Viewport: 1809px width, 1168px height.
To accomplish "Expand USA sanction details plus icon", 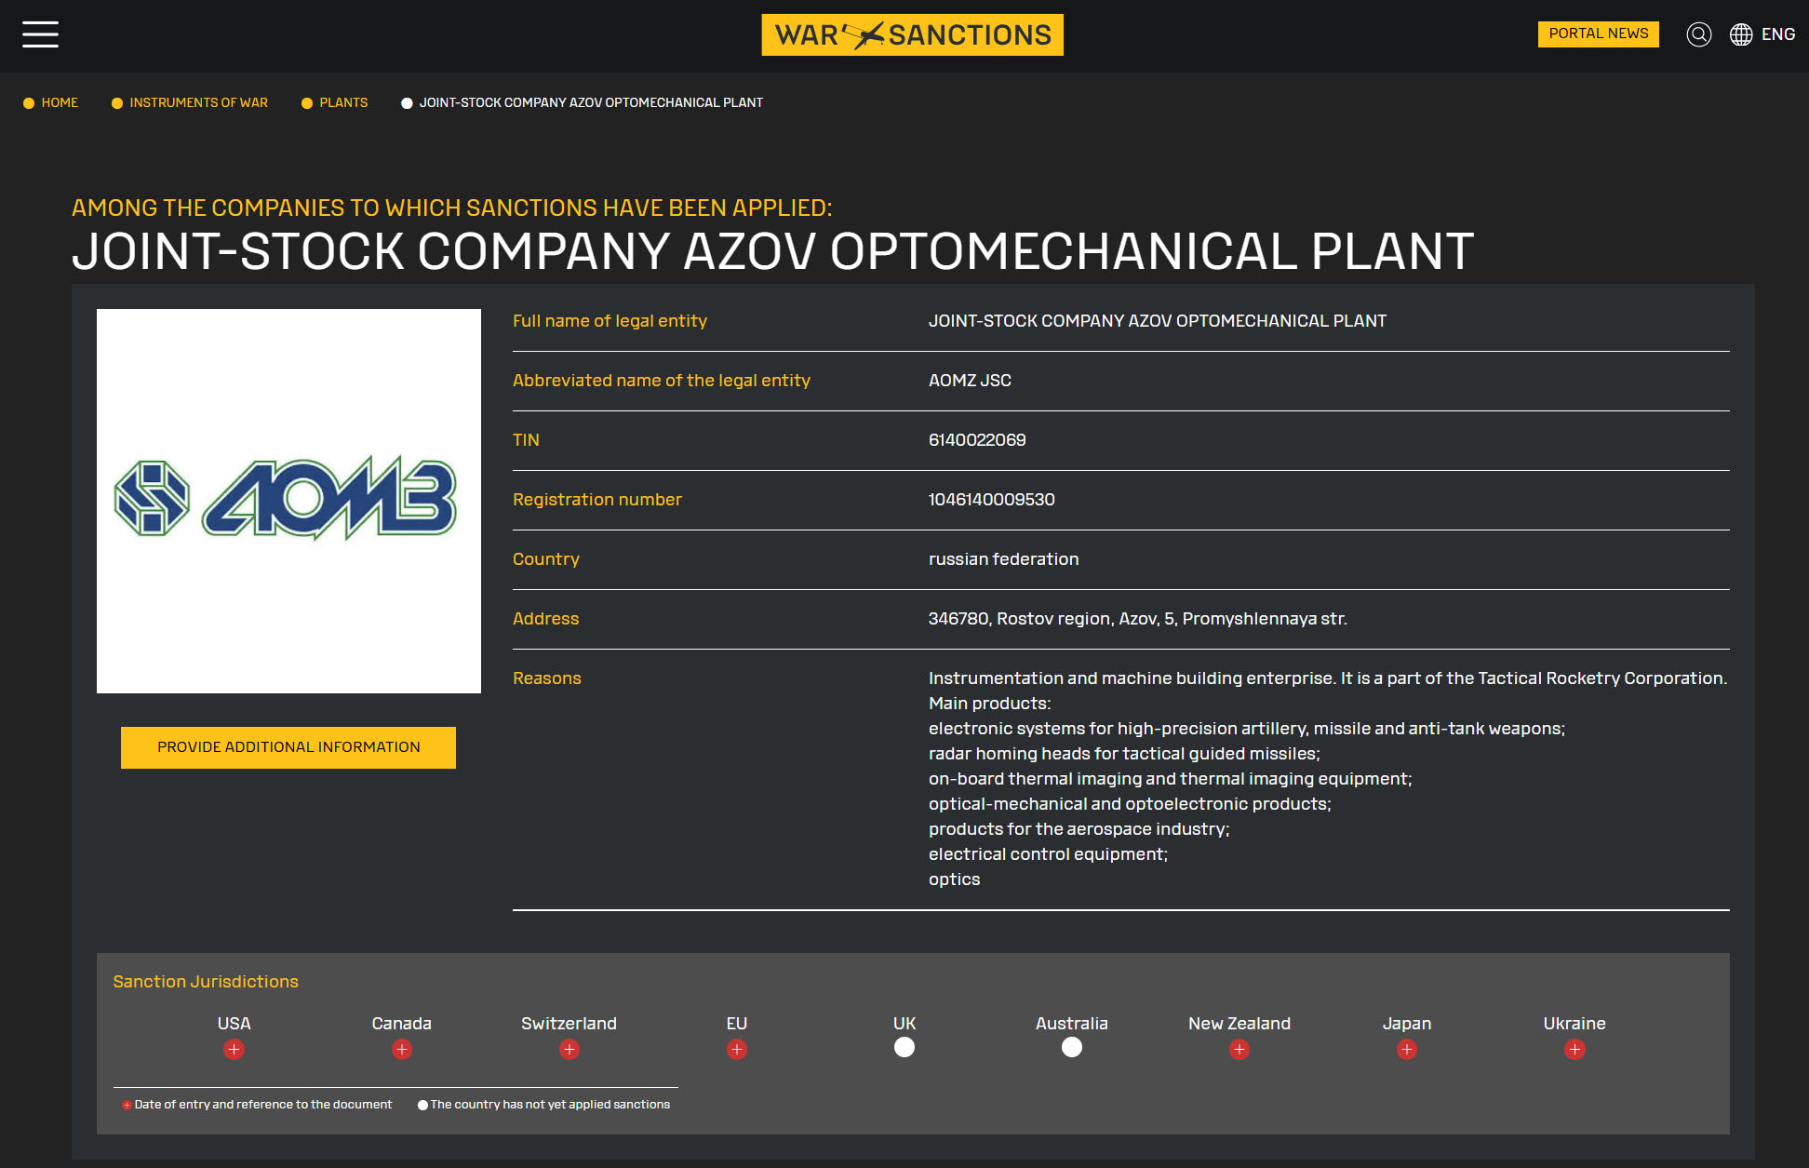I will pos(234,1050).
